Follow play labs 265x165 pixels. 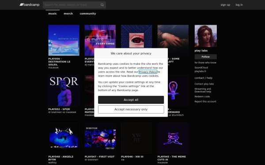pos(206,57)
